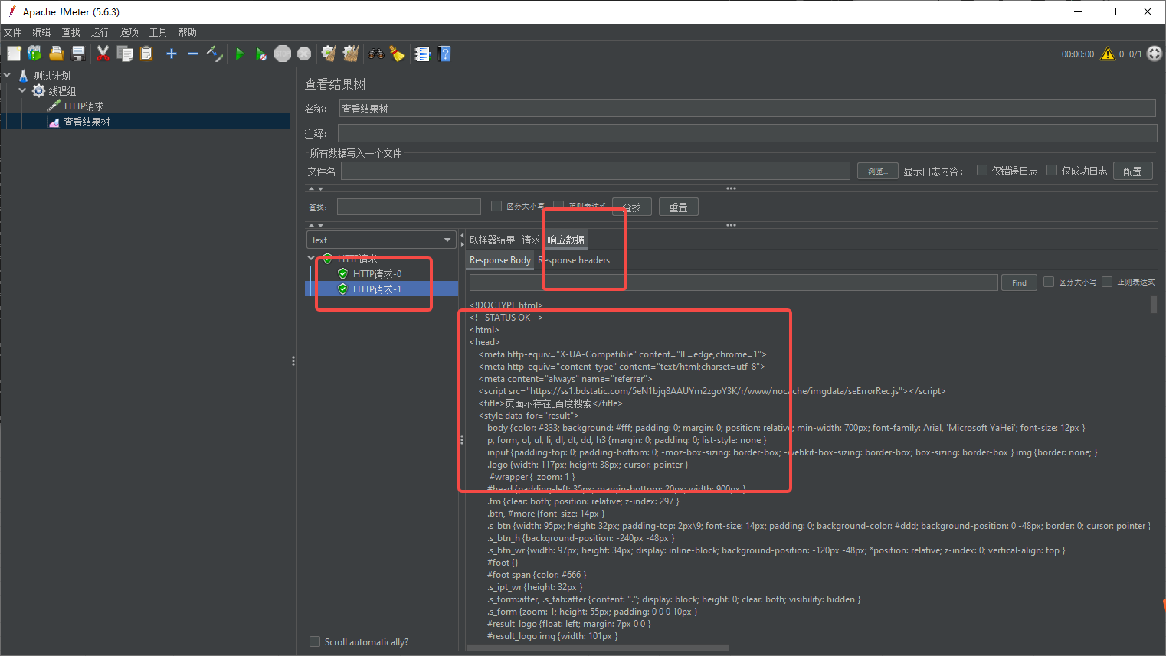The height and width of the screenshot is (656, 1166).
Task: Open the 帮助 menu
Action: point(188,32)
